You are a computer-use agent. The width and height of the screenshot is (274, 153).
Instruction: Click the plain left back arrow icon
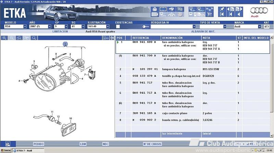point(239,14)
